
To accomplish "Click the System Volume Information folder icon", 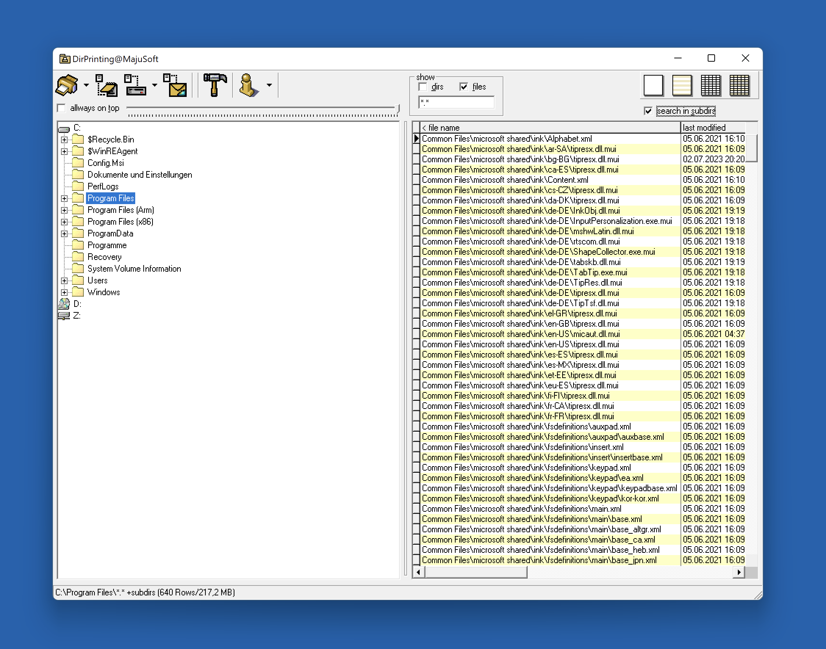I will tap(78, 268).
